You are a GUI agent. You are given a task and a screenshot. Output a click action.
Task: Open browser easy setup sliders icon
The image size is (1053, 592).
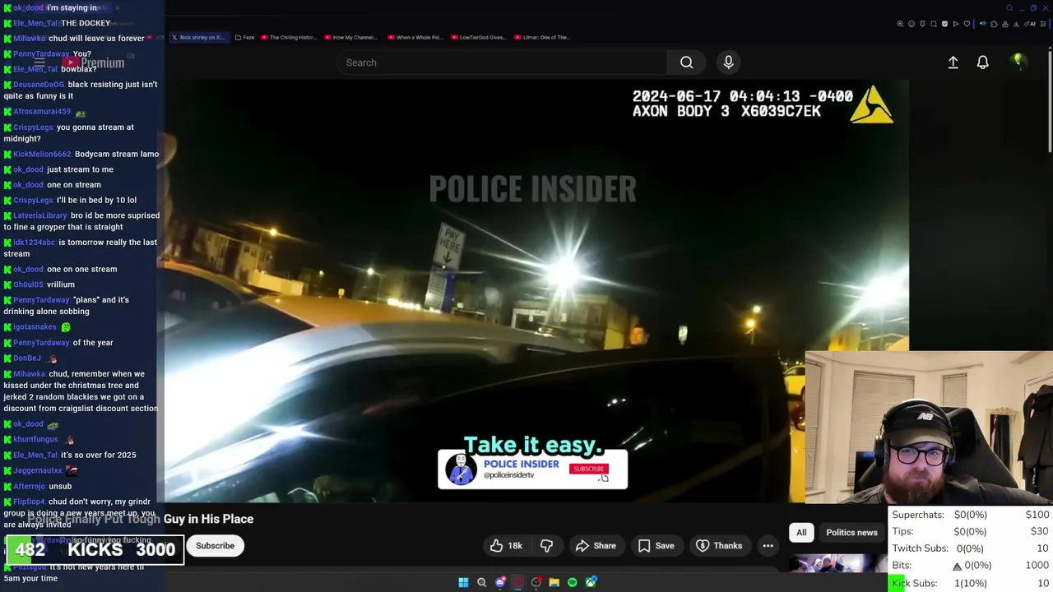(1043, 24)
